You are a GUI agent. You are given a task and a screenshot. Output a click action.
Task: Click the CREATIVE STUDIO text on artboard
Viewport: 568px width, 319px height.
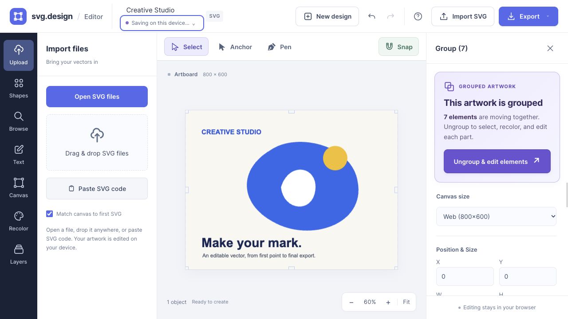[x=231, y=132]
